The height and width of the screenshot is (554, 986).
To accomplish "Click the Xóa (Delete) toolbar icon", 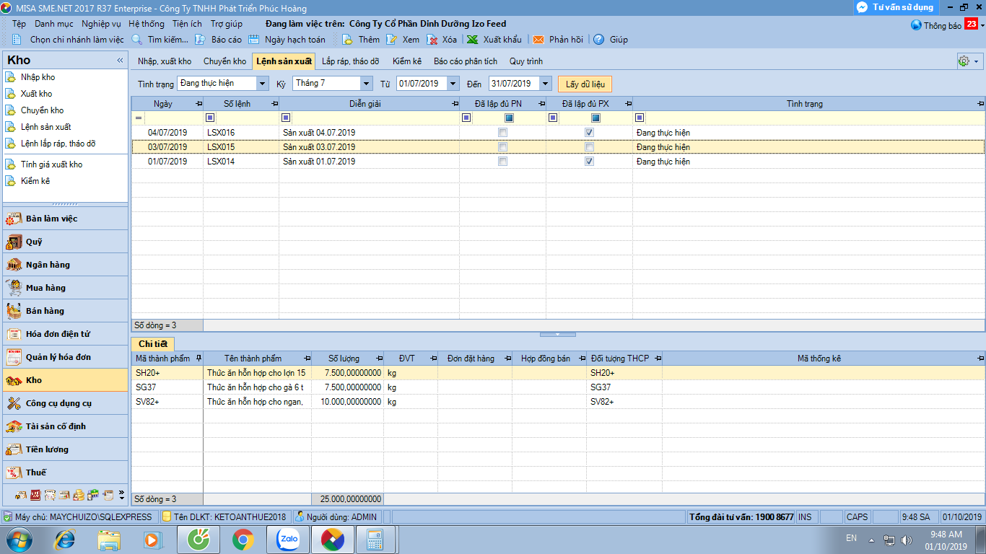I will coord(432,40).
